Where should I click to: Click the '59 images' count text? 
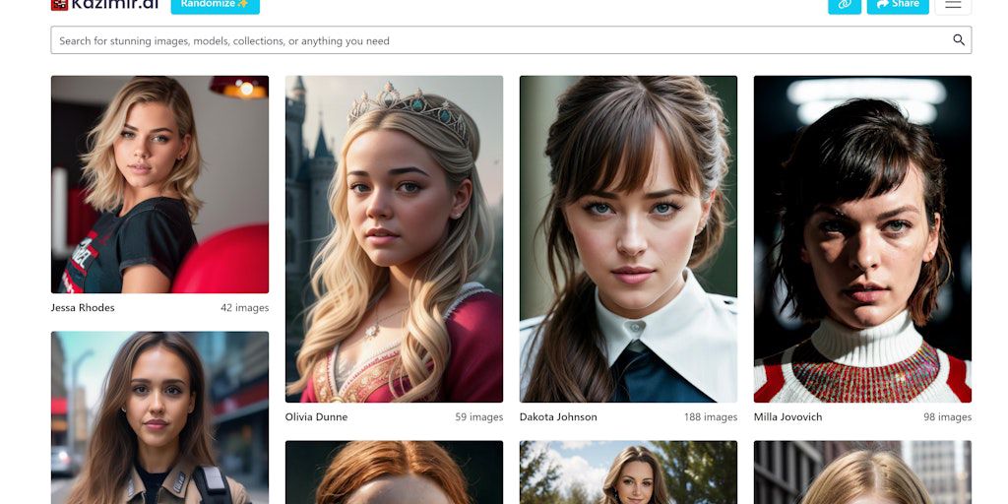[479, 417]
